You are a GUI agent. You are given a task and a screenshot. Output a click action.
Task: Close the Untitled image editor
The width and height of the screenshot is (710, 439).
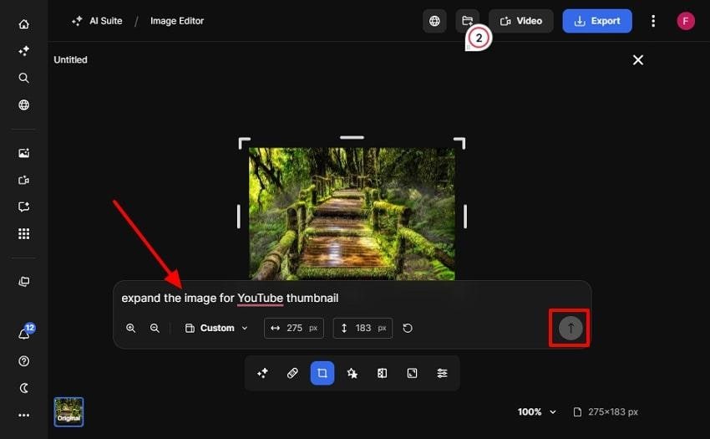pyautogui.click(x=638, y=60)
